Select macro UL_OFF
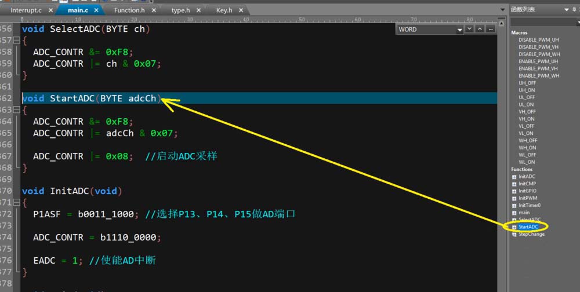Image resolution: width=580 pixels, height=292 pixels. click(527, 97)
